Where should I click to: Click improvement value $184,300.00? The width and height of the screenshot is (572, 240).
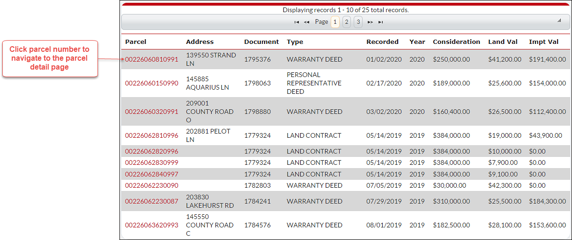(x=548, y=201)
